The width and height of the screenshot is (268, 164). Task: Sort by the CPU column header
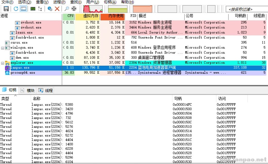(x=70, y=16)
